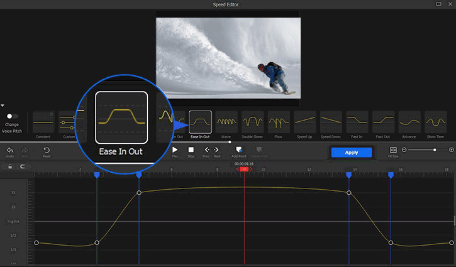Pick the Show Time preset

coord(435,121)
